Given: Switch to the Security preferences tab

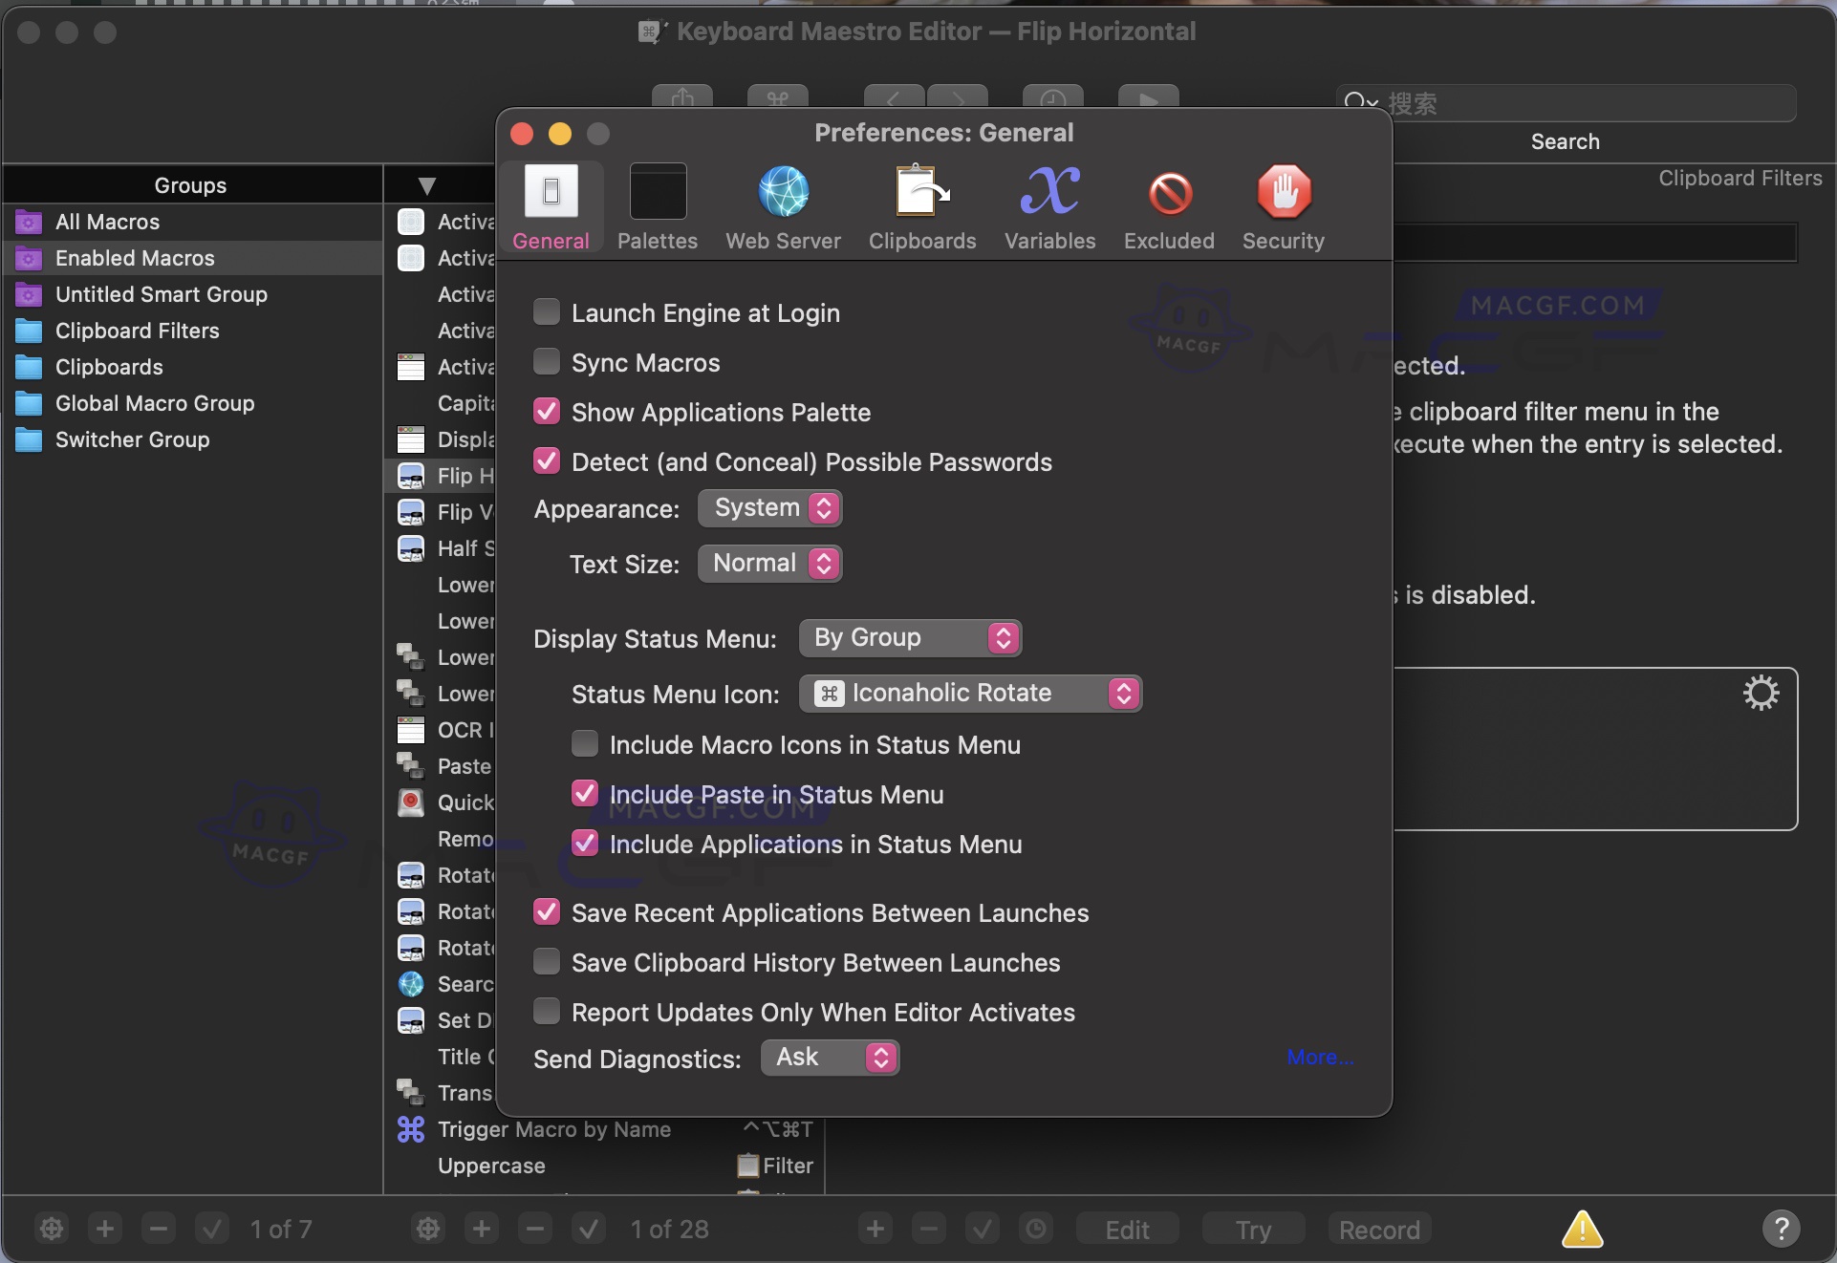Looking at the screenshot, I should (1283, 207).
